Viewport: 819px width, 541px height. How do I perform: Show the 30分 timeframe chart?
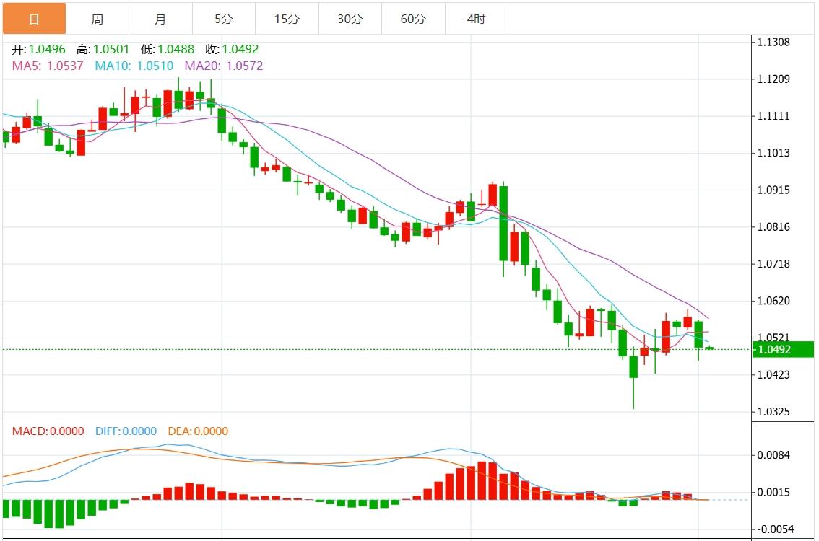pos(350,19)
